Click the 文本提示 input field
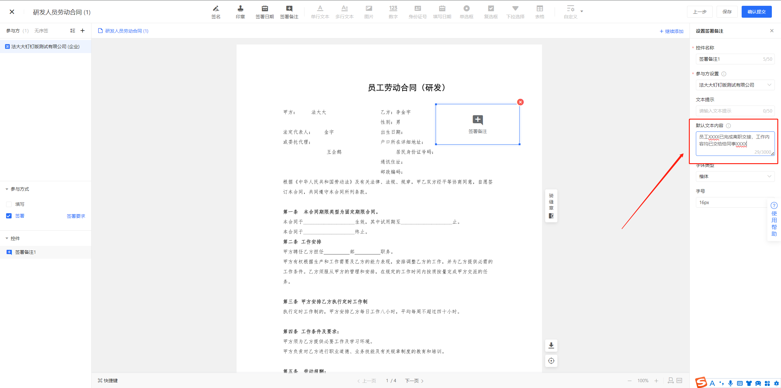 coord(729,111)
